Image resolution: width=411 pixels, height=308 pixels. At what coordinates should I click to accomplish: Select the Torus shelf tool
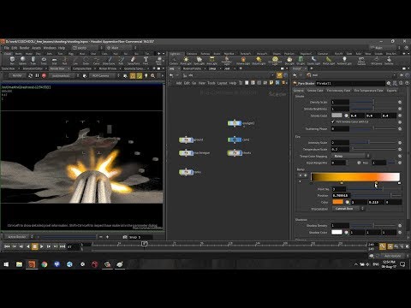(x=44, y=61)
